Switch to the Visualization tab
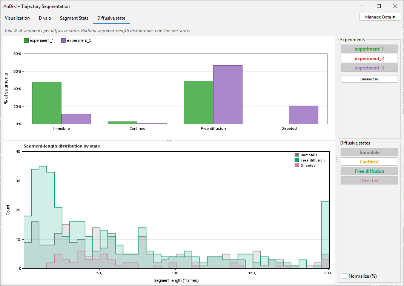This screenshot has height=286, width=404. tap(17, 18)
